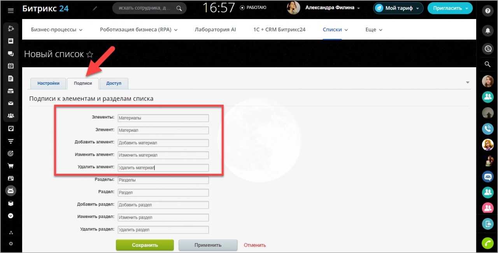Click the calendar icon in left sidebar

point(11,66)
